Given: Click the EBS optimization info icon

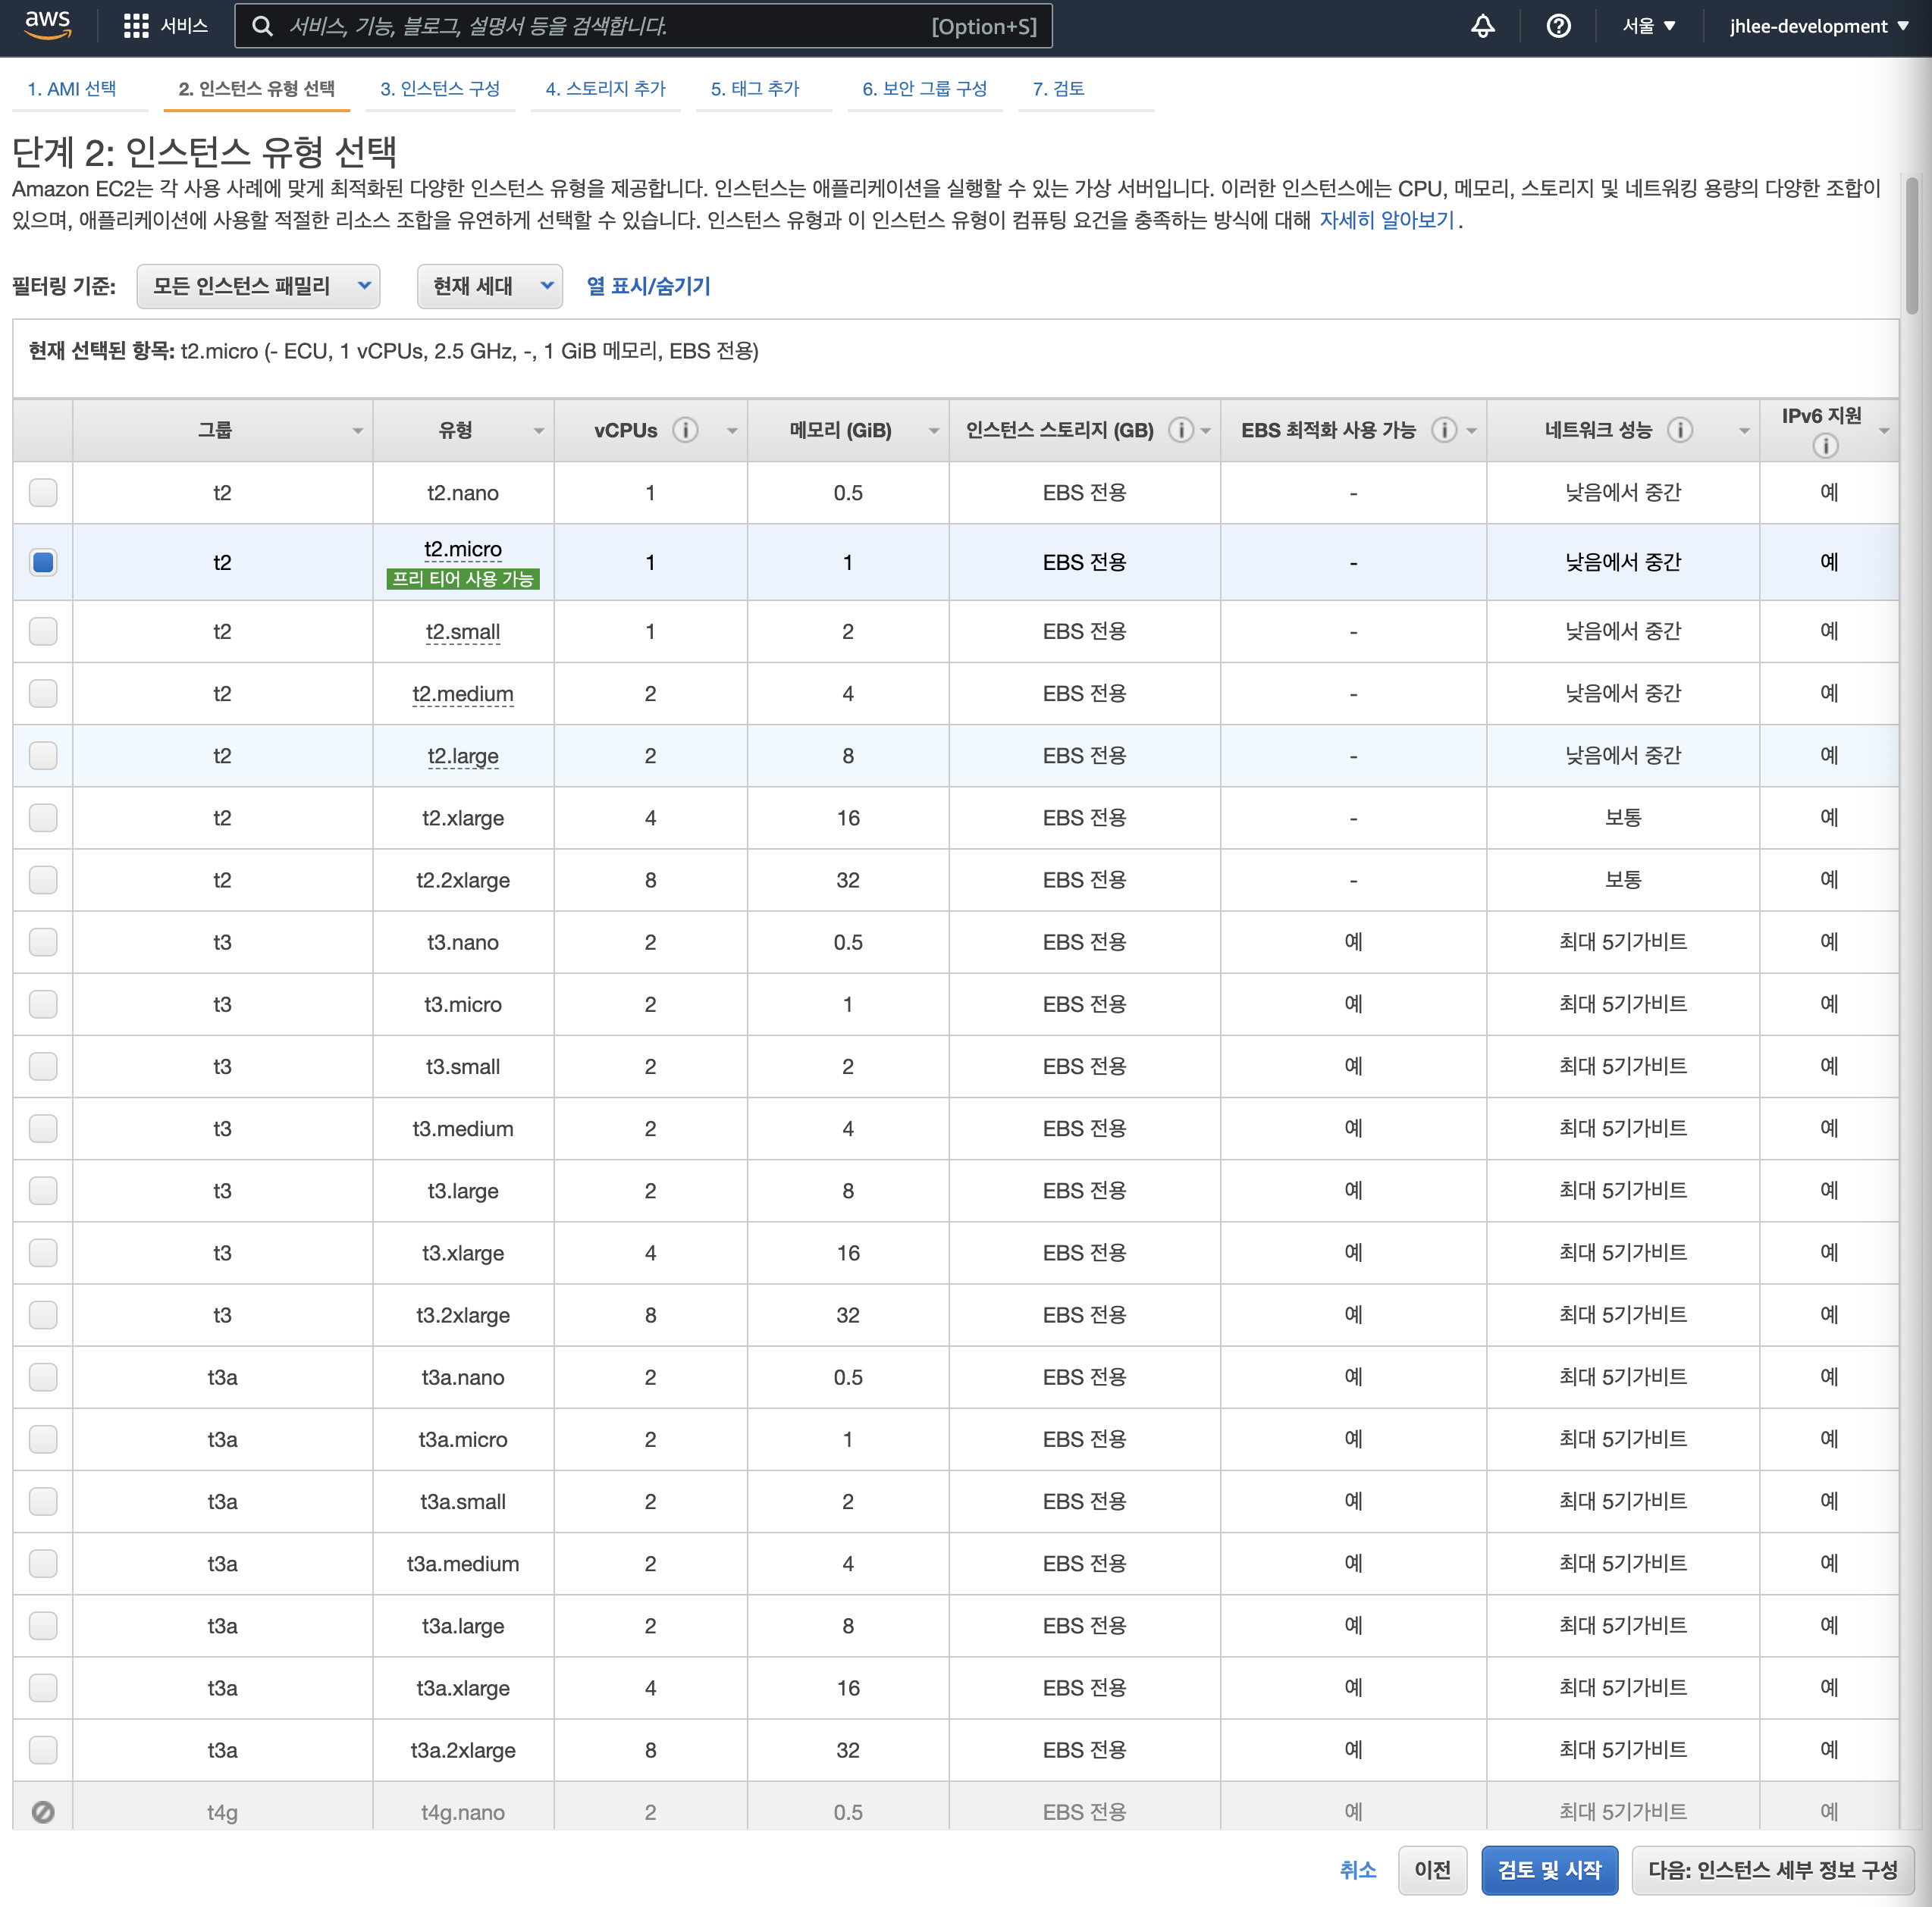Looking at the screenshot, I should pos(1443,430).
